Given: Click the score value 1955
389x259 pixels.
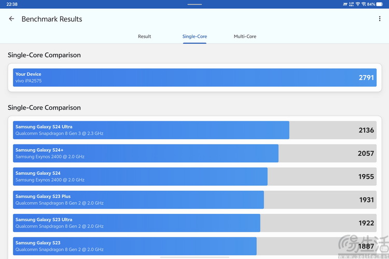Looking at the screenshot, I should point(366,177).
